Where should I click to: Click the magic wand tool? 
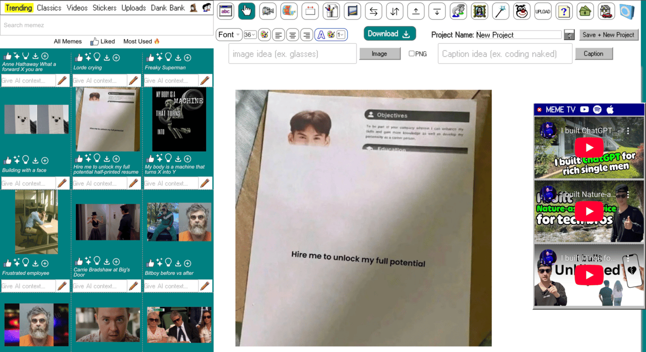(x=500, y=11)
